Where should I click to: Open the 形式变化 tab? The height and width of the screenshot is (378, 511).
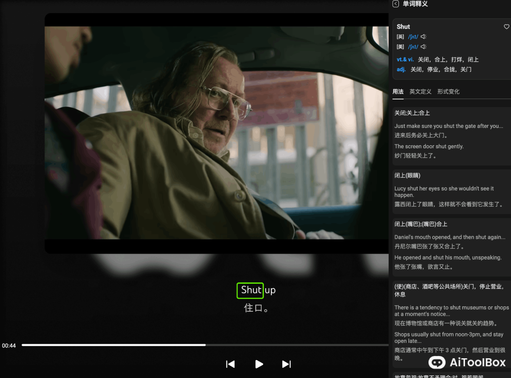point(448,92)
